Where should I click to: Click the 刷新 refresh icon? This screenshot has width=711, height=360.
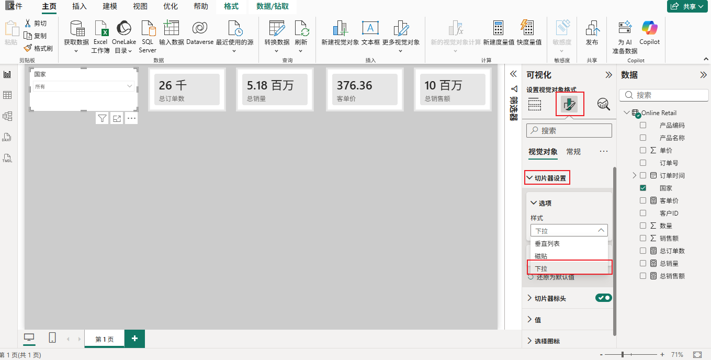(x=301, y=28)
